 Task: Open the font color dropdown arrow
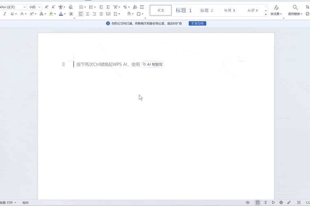(65, 14)
